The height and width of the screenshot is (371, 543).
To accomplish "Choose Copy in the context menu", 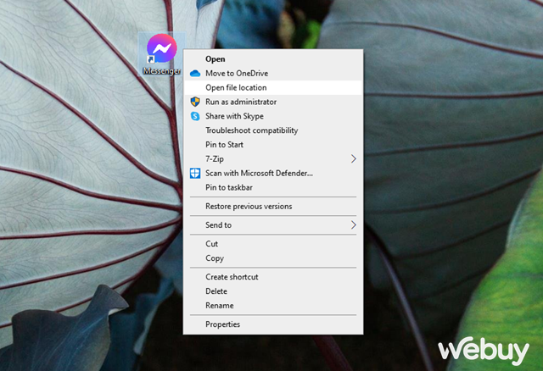I will pos(214,258).
